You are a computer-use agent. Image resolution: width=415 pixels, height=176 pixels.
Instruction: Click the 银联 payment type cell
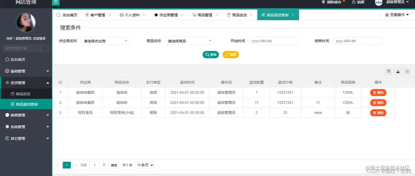(x=153, y=113)
